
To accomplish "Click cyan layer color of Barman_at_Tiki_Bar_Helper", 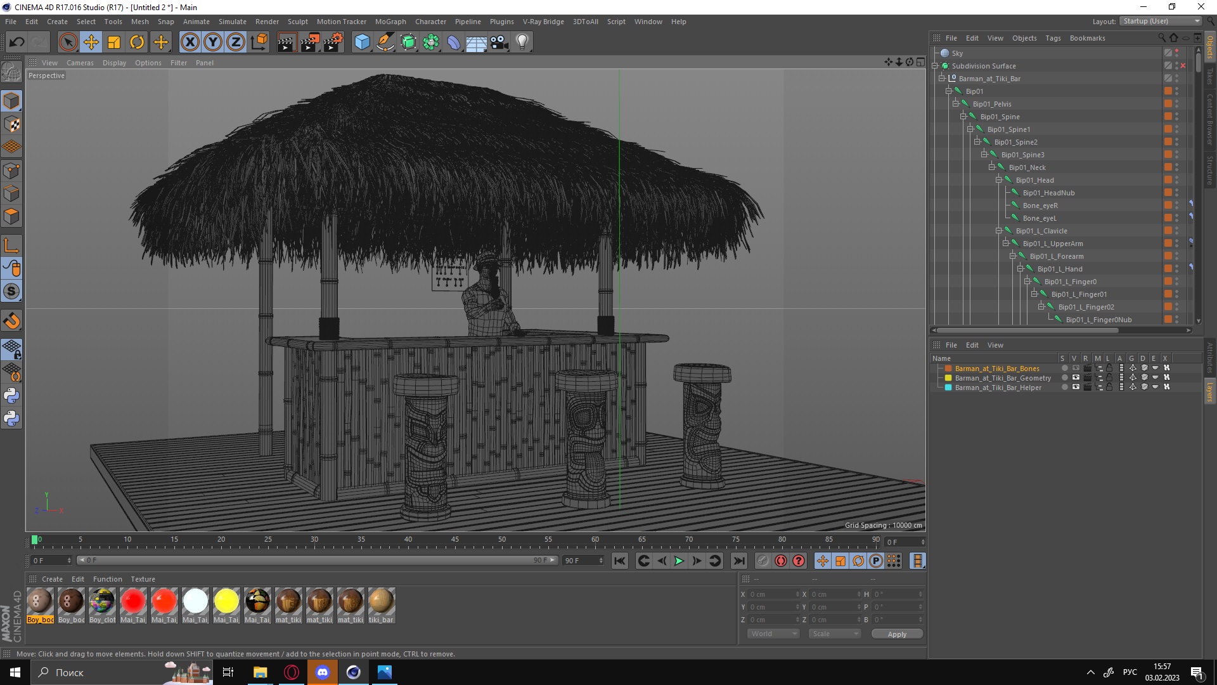I will click(x=948, y=388).
